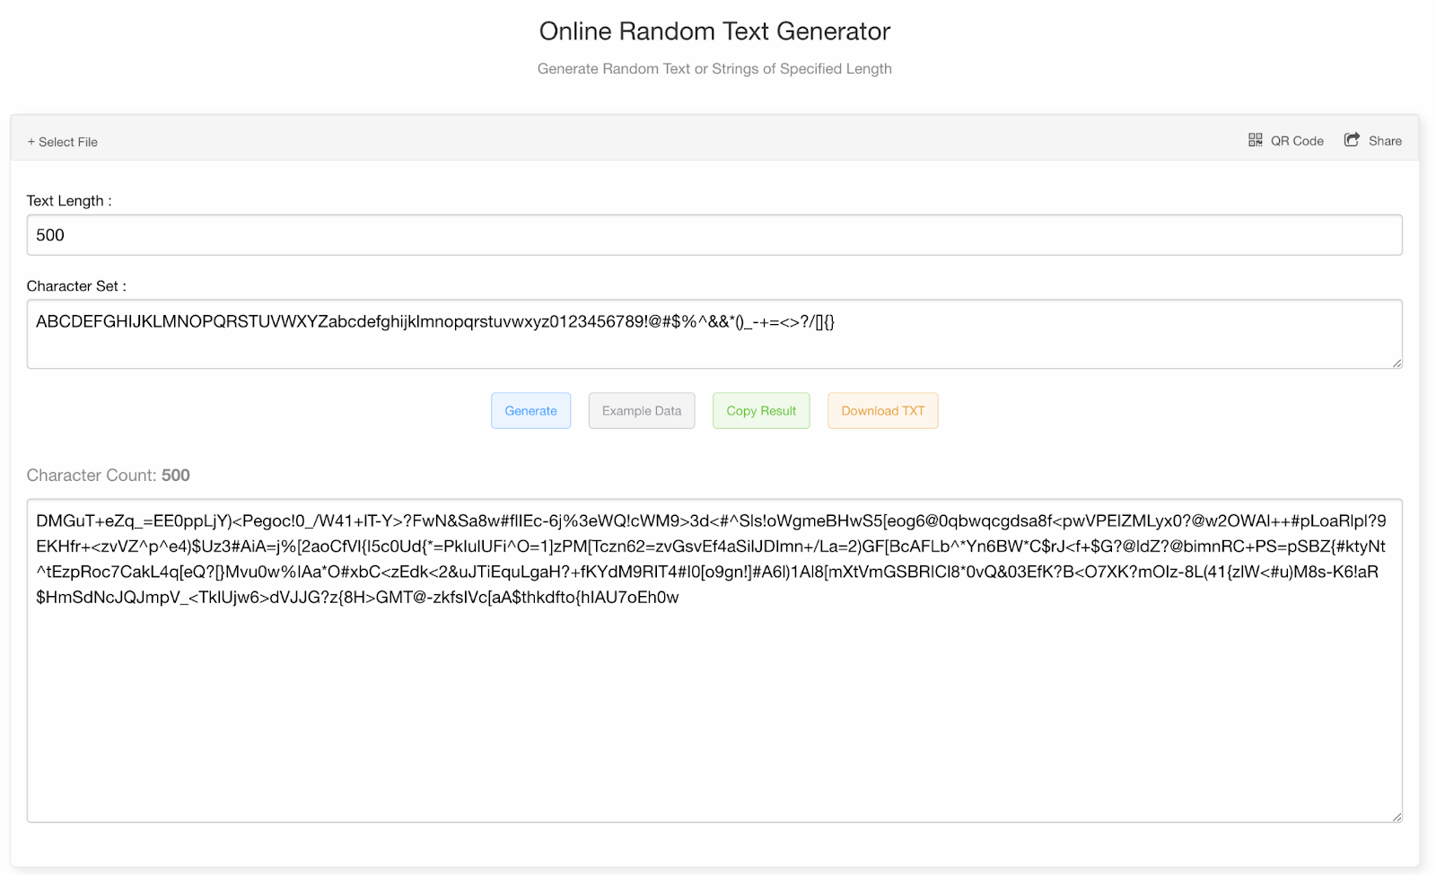Click the Online Random Text Generator title
This screenshot has height=875, width=1436.
pos(714,31)
